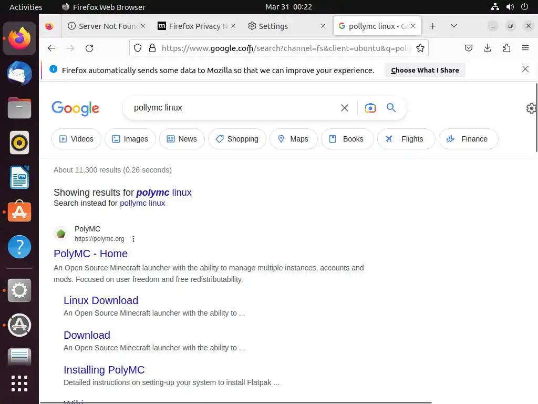Filter results by Flights
This screenshot has width=538, height=404.
point(406,139)
